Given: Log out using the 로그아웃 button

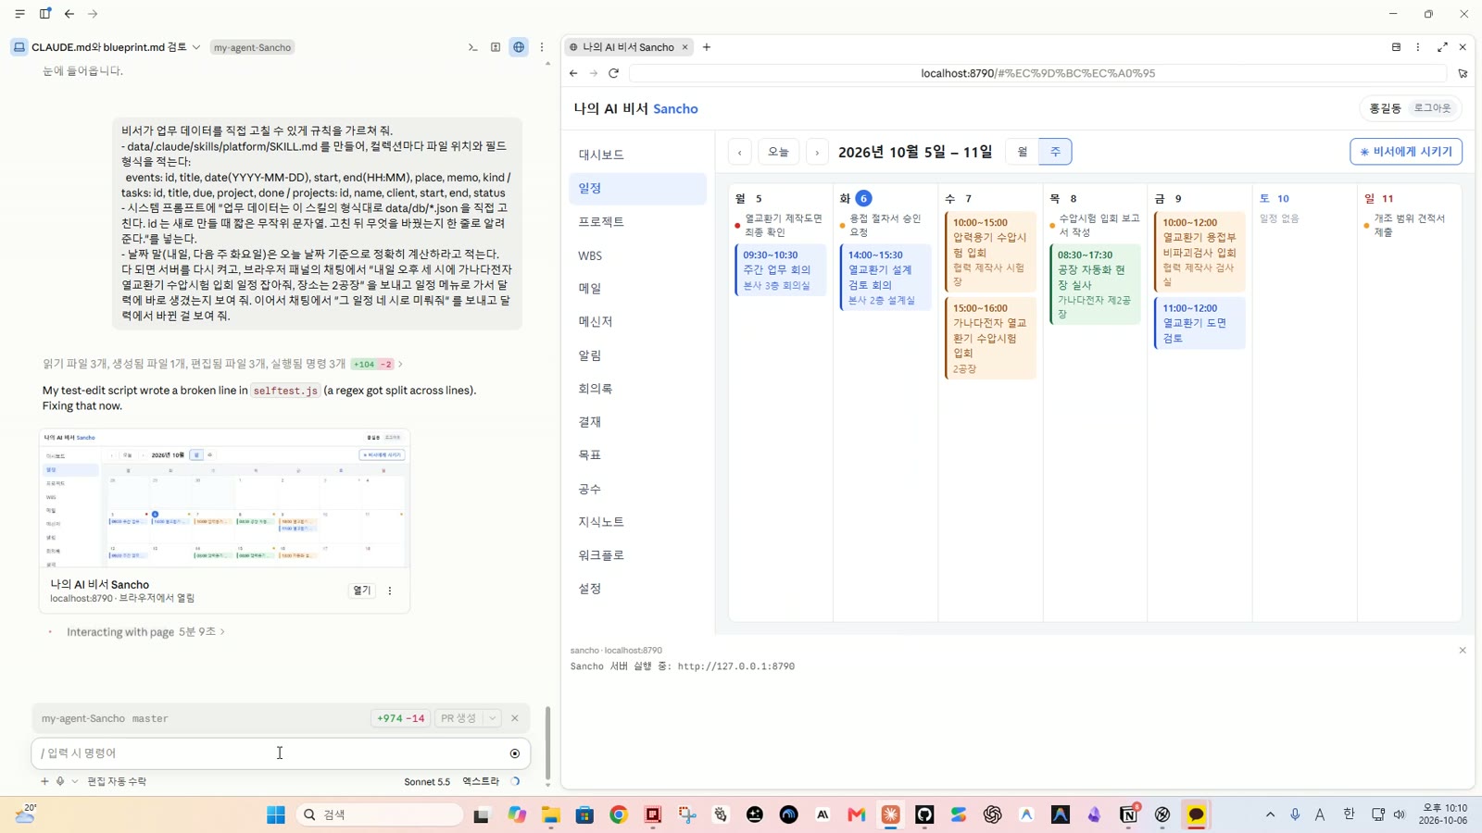Looking at the screenshot, I should pyautogui.click(x=1432, y=108).
